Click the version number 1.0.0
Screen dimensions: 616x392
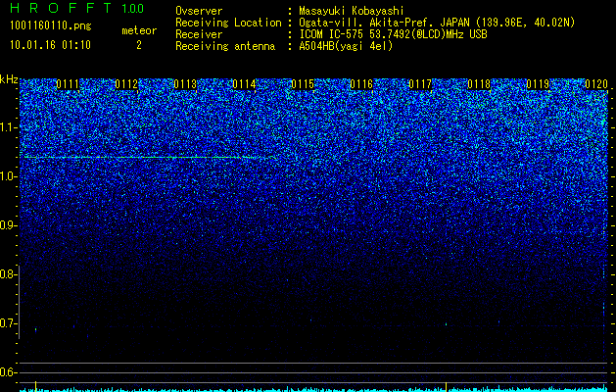click(132, 8)
